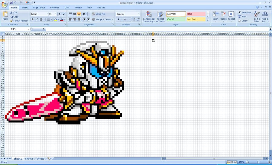Expand the Merge & Center dropdown arrow

click(113, 19)
